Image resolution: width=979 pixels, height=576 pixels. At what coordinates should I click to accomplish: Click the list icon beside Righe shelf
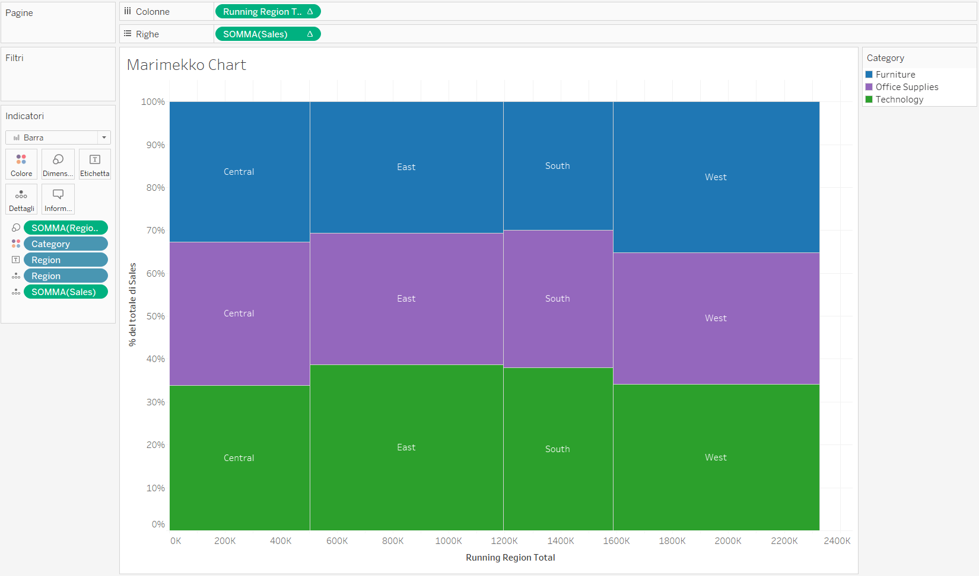[127, 33]
